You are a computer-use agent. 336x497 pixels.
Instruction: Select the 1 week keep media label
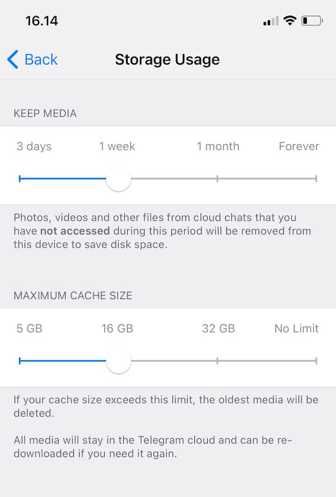pos(117,146)
